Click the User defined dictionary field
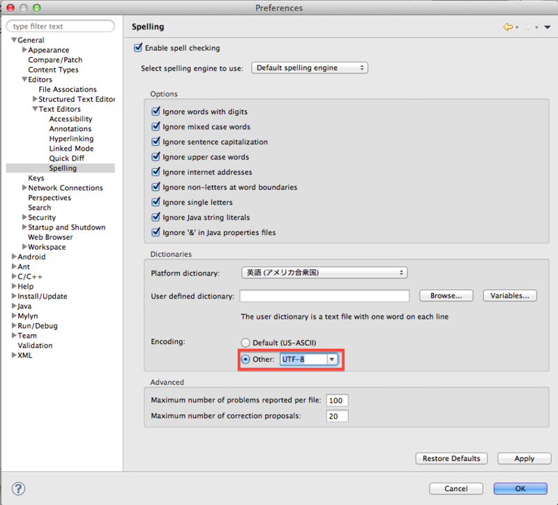The image size is (558, 505). click(x=324, y=296)
